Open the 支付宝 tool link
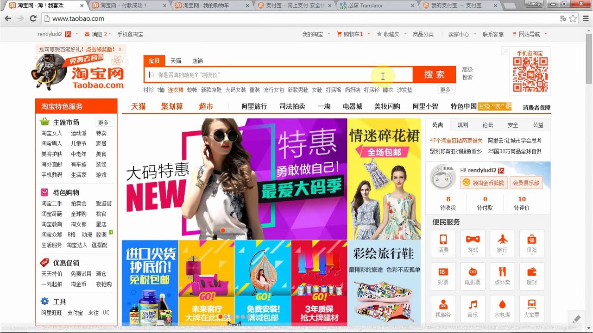This screenshot has width=593, height=333. tap(75, 313)
